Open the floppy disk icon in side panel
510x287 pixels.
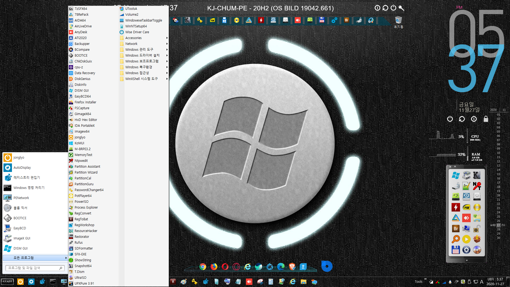(456, 250)
